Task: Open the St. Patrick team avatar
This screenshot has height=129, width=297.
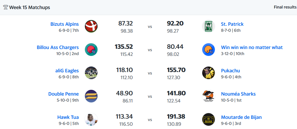Action: point(208,26)
